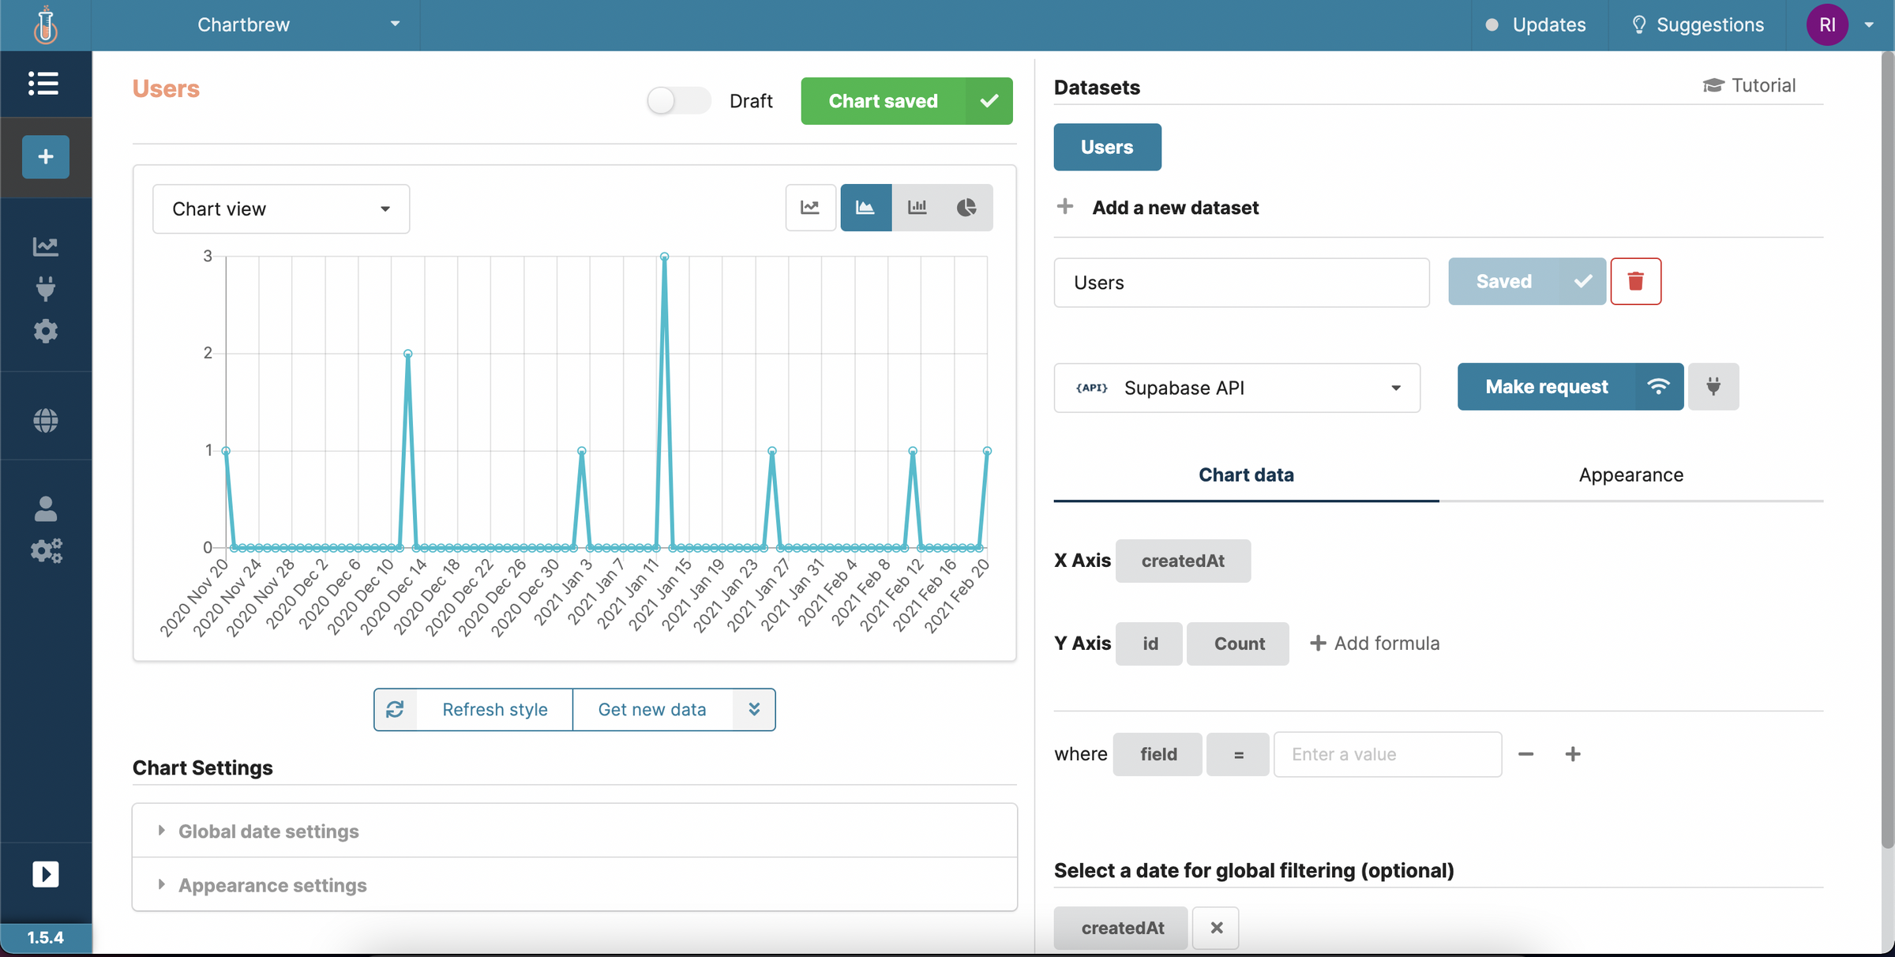Open the connections plug icon in sidebar
The image size is (1895, 957).
coord(46,288)
